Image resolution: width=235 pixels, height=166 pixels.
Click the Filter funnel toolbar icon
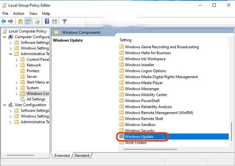(64, 21)
